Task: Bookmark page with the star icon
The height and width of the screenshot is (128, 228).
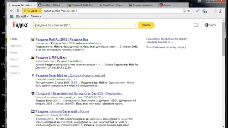Action: click(188, 11)
